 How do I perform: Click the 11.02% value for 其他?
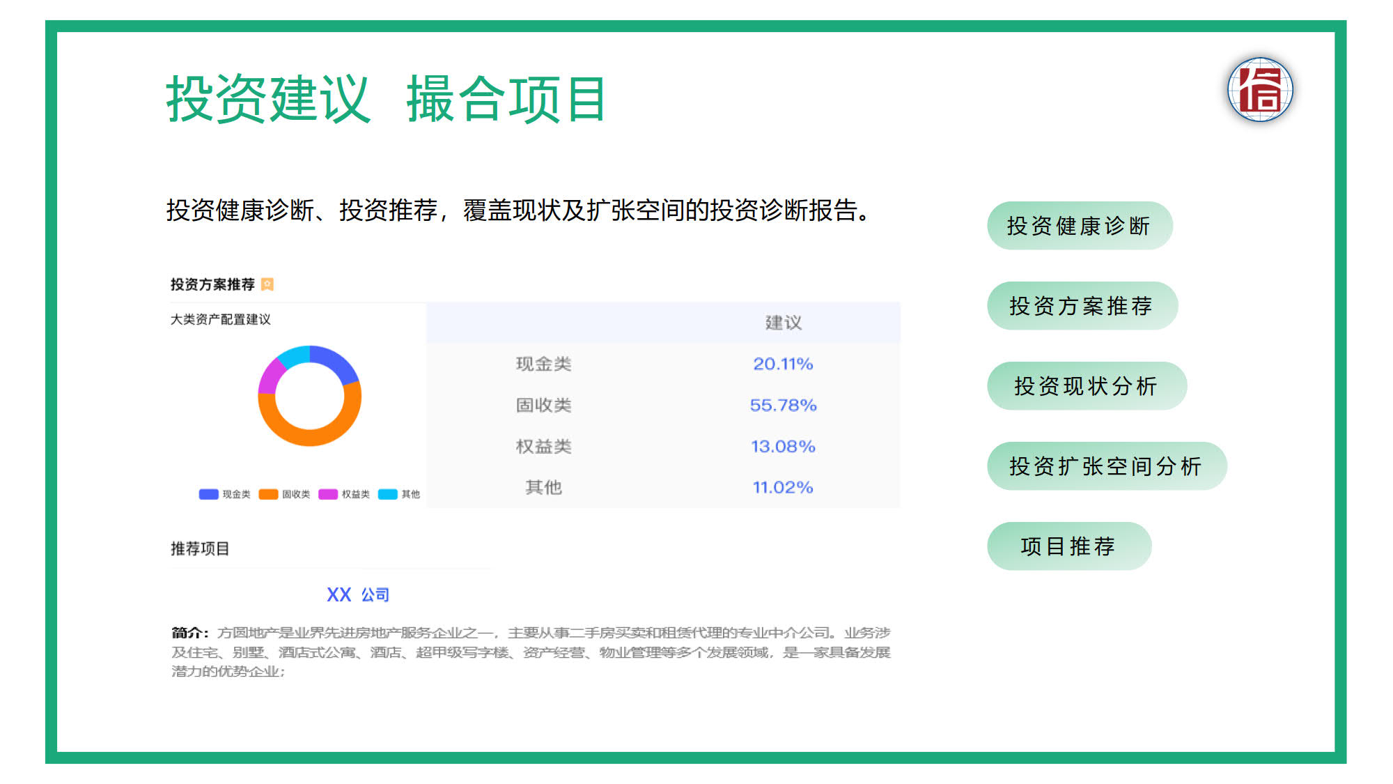pyautogui.click(x=783, y=487)
